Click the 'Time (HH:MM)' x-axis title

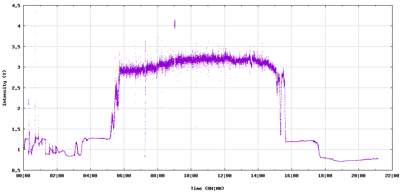click(207, 188)
